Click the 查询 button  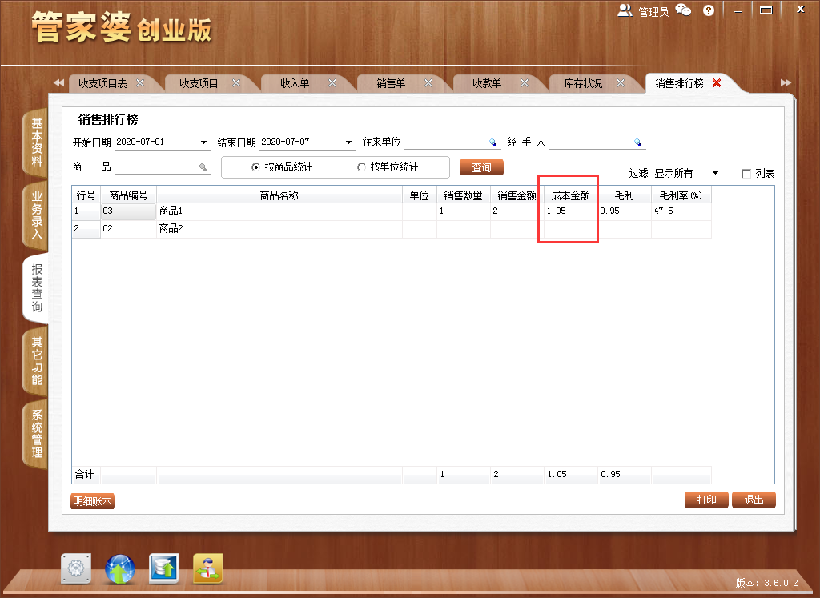click(481, 167)
